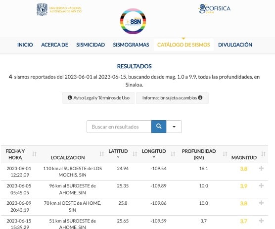
Task: Click the UNAM university logo
Action: pyautogui.click(x=59, y=9)
